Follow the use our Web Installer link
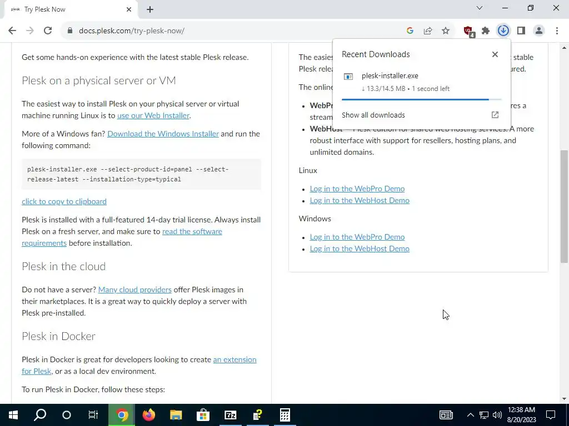The image size is (569, 426). click(153, 115)
